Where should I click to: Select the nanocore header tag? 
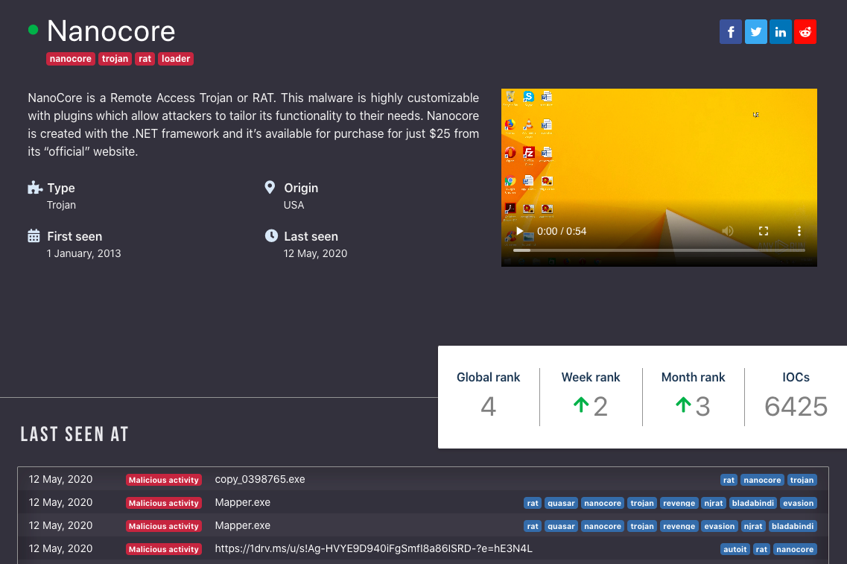tap(71, 59)
